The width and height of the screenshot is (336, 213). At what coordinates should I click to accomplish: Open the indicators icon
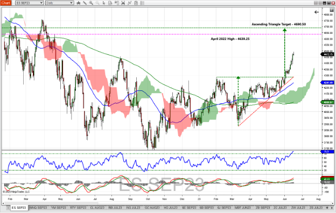pyautogui.click(x=129, y=3)
